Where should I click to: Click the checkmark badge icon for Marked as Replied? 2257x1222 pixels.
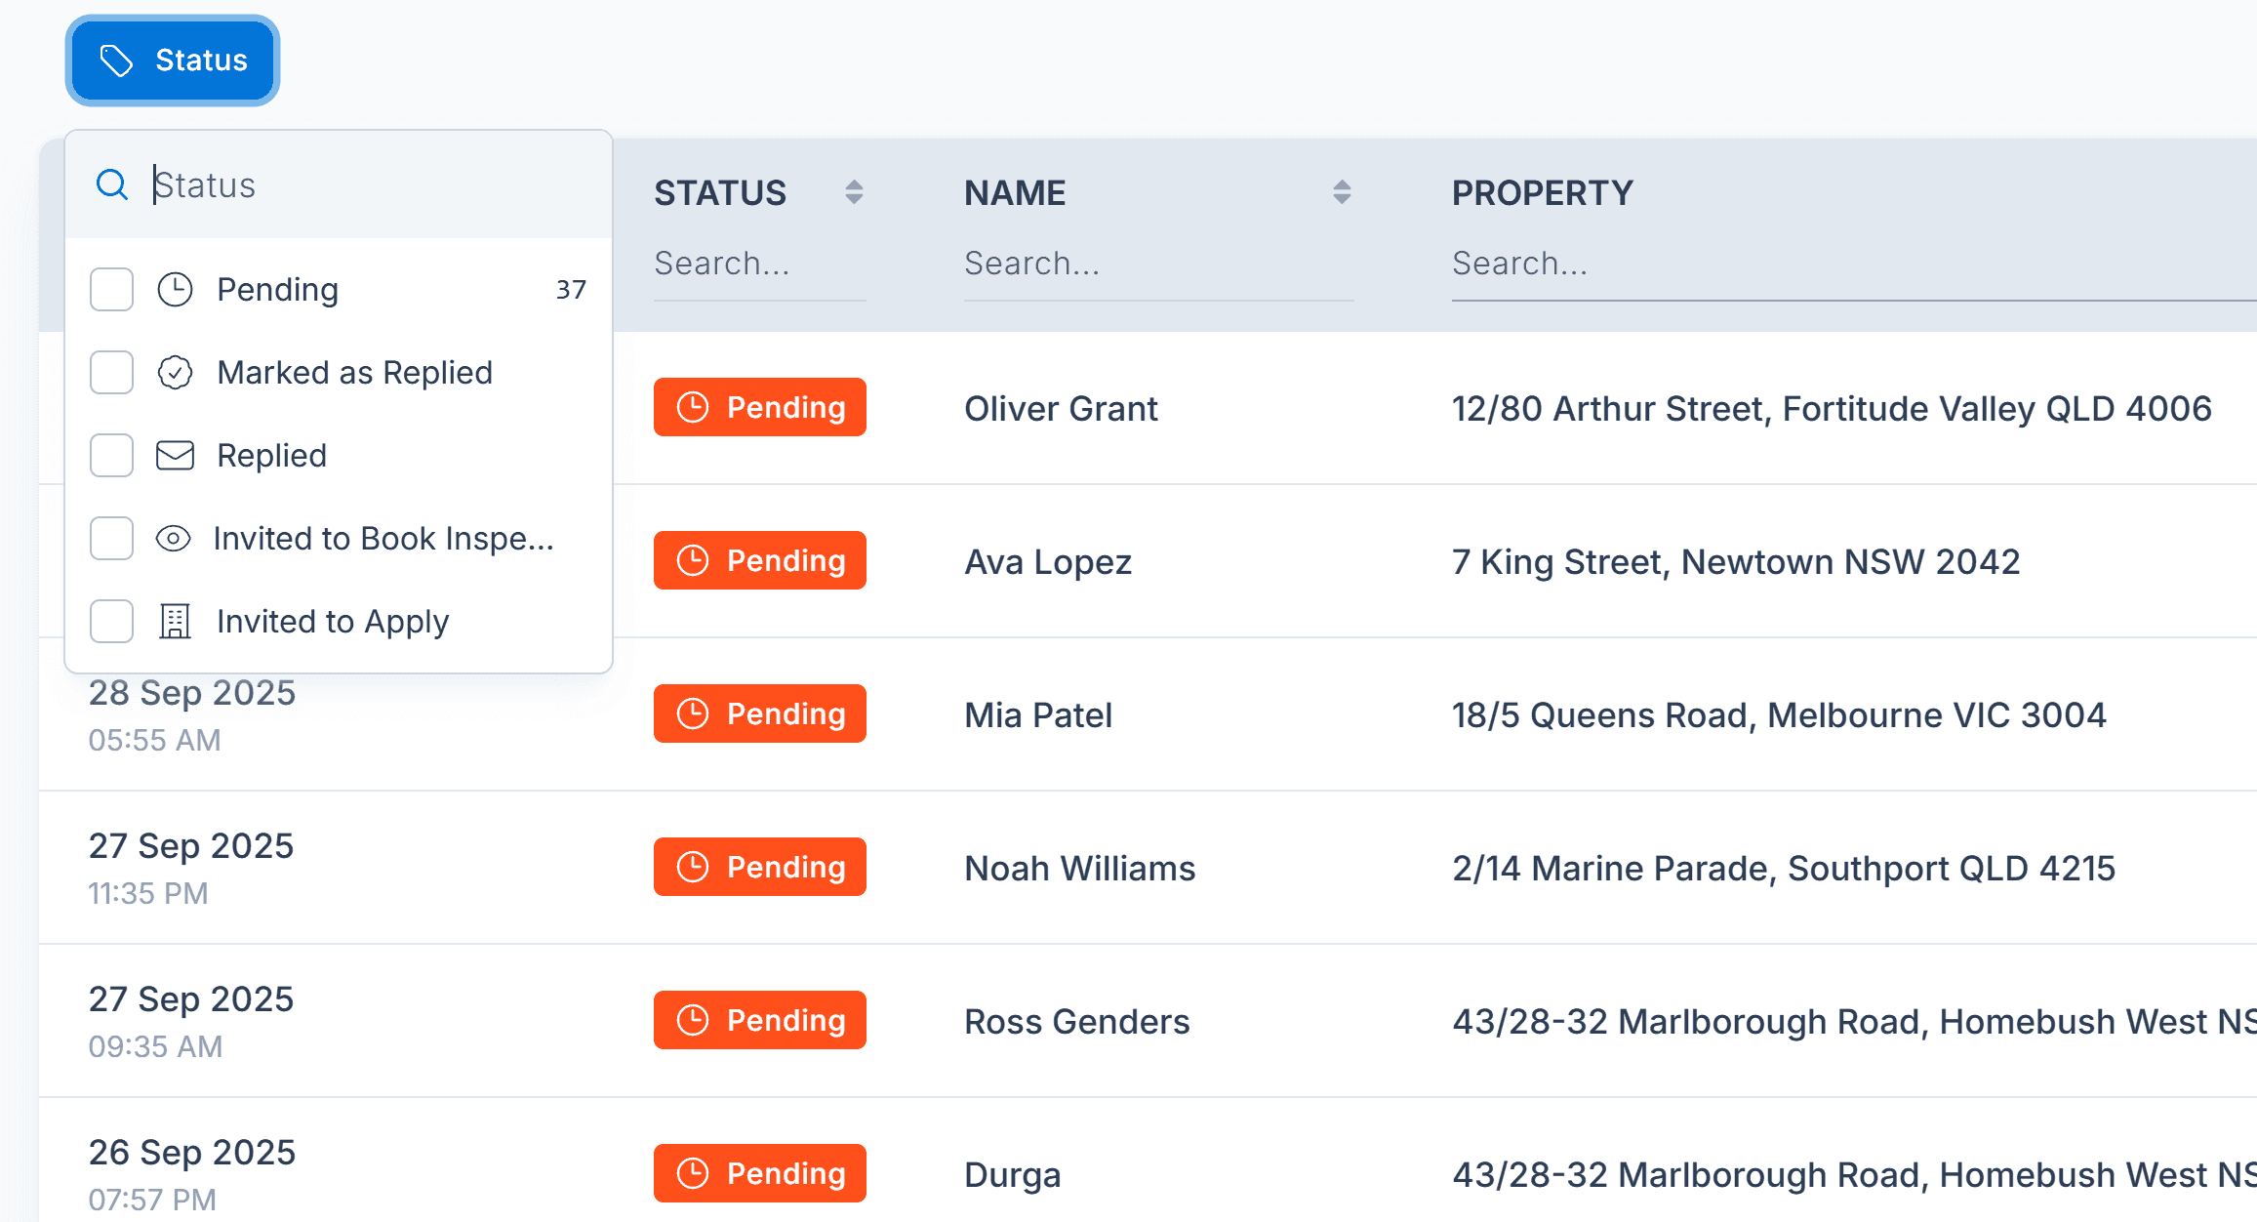click(x=175, y=373)
